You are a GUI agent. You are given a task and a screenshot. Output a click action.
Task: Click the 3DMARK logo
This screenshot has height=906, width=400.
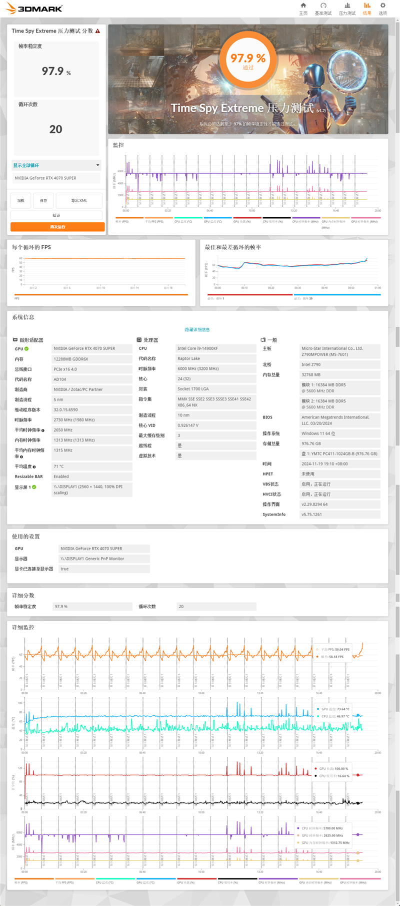point(34,8)
